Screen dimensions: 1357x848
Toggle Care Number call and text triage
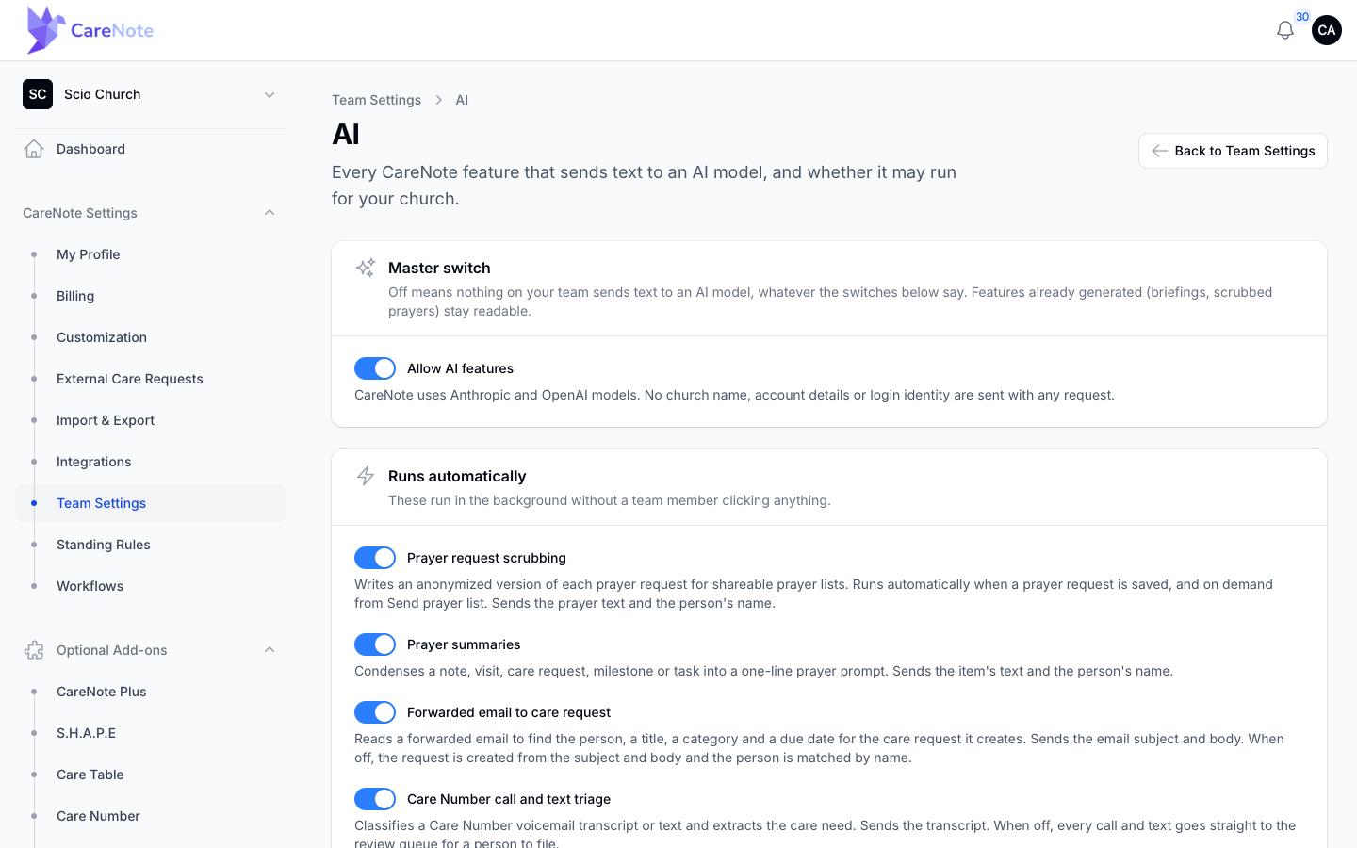tap(375, 799)
